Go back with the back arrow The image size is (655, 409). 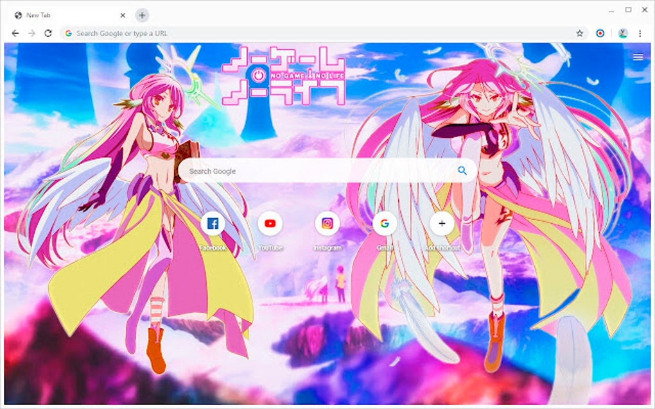[x=15, y=33]
